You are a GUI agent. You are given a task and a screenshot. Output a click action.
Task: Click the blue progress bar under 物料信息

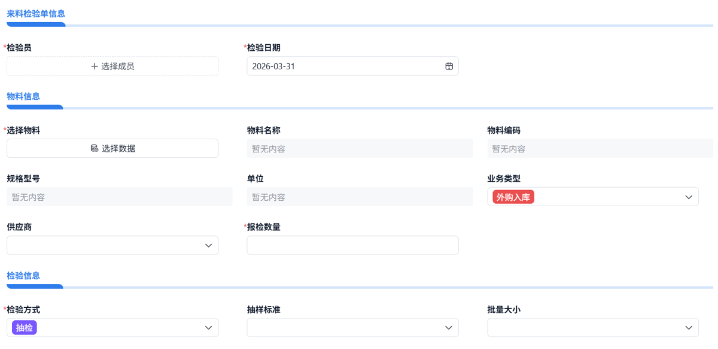[x=34, y=107]
